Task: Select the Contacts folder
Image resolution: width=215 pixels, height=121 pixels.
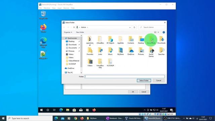Action: (131, 40)
